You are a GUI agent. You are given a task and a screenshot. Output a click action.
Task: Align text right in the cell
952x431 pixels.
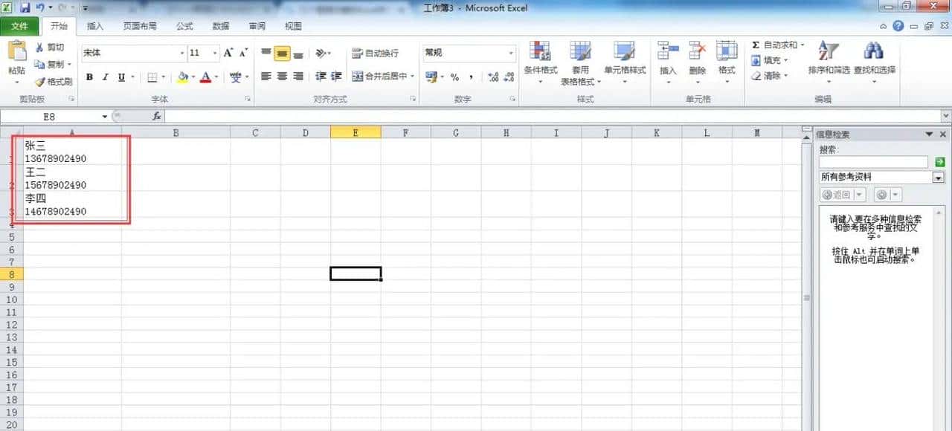297,77
